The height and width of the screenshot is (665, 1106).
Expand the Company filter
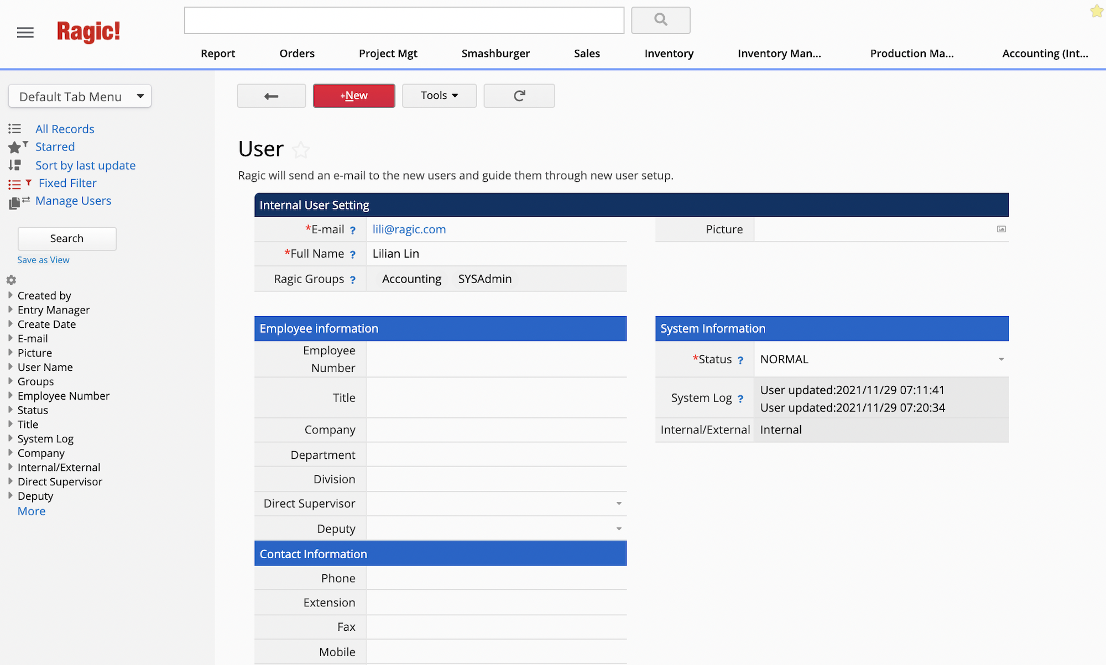coord(10,453)
